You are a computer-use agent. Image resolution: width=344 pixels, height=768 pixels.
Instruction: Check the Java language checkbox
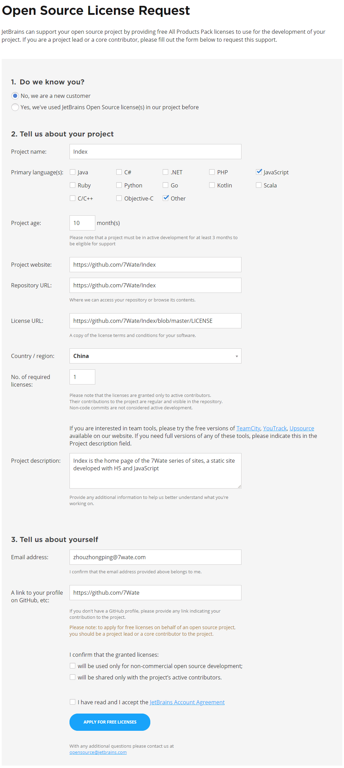(x=73, y=172)
